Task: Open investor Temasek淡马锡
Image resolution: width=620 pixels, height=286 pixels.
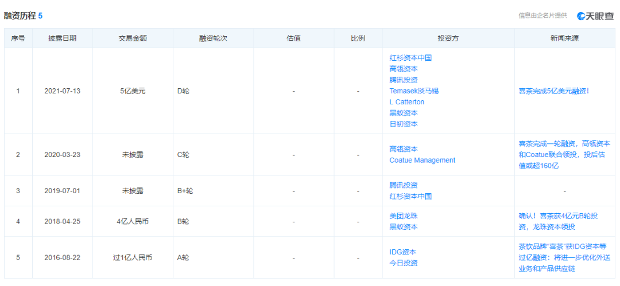Action: pos(414,91)
